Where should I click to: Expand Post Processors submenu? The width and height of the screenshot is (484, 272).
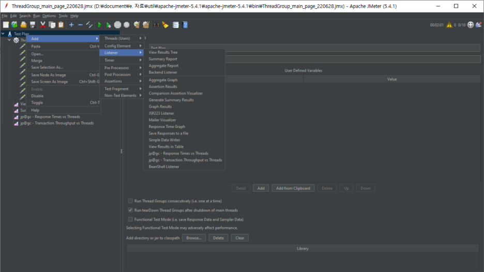point(122,74)
